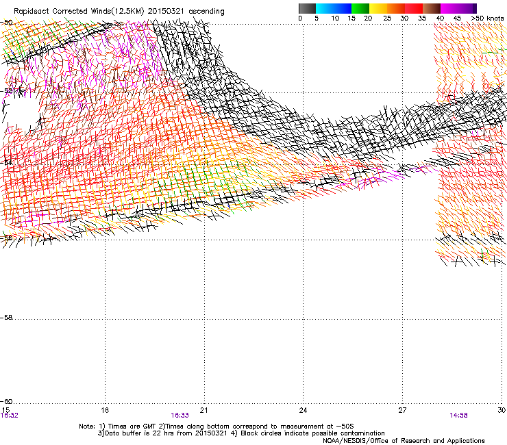Click the swath time '14:58'
Screen dimensions: 507x445
458,416
